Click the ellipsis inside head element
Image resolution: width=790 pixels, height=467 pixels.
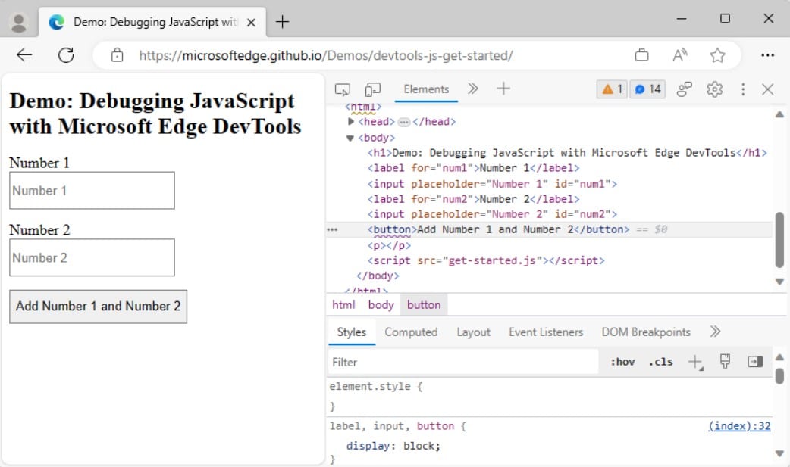(x=403, y=122)
